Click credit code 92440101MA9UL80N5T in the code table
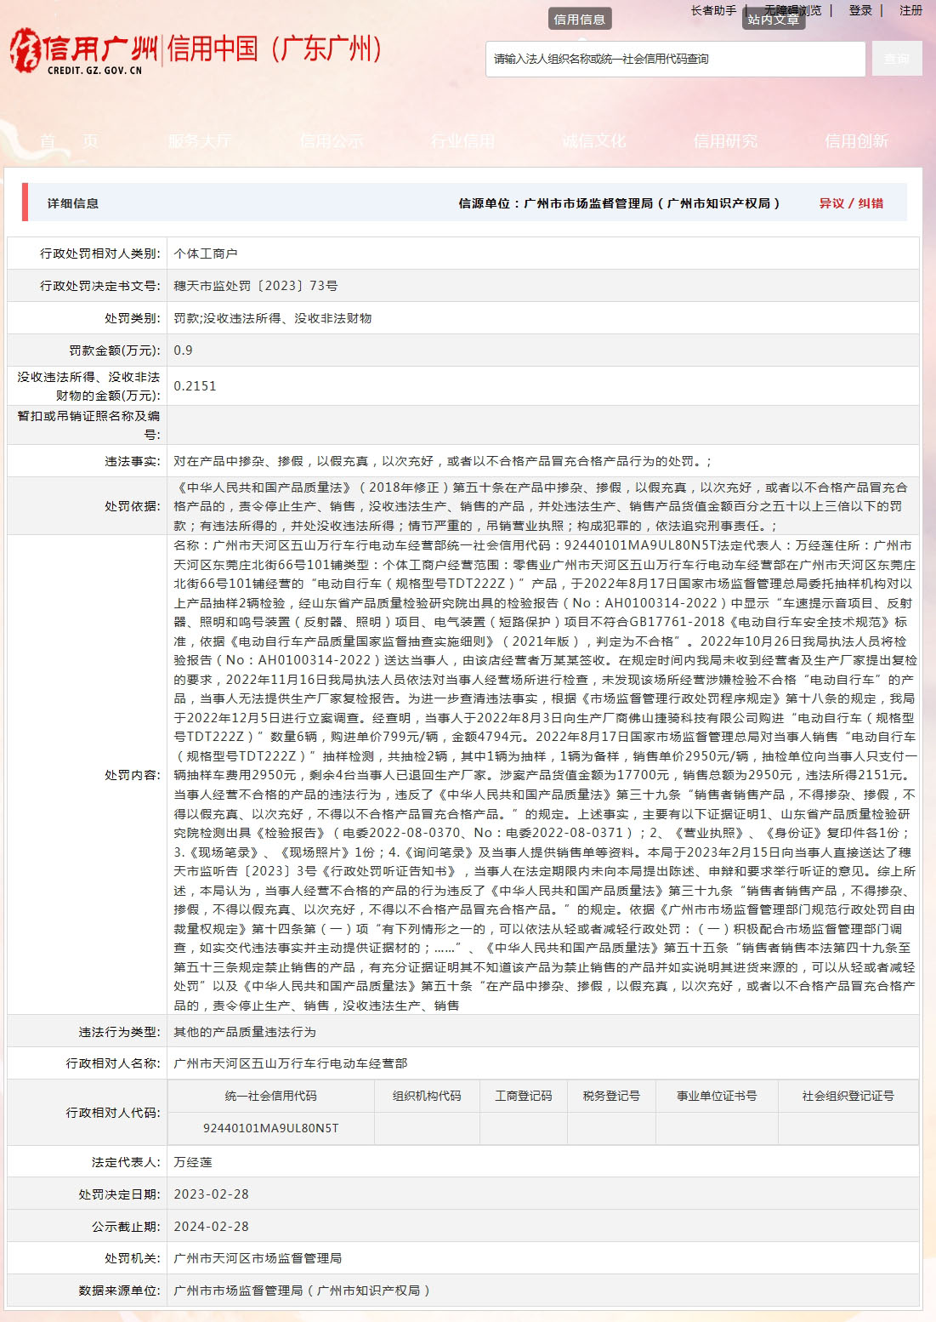This screenshot has width=936, height=1322. 271,1128
